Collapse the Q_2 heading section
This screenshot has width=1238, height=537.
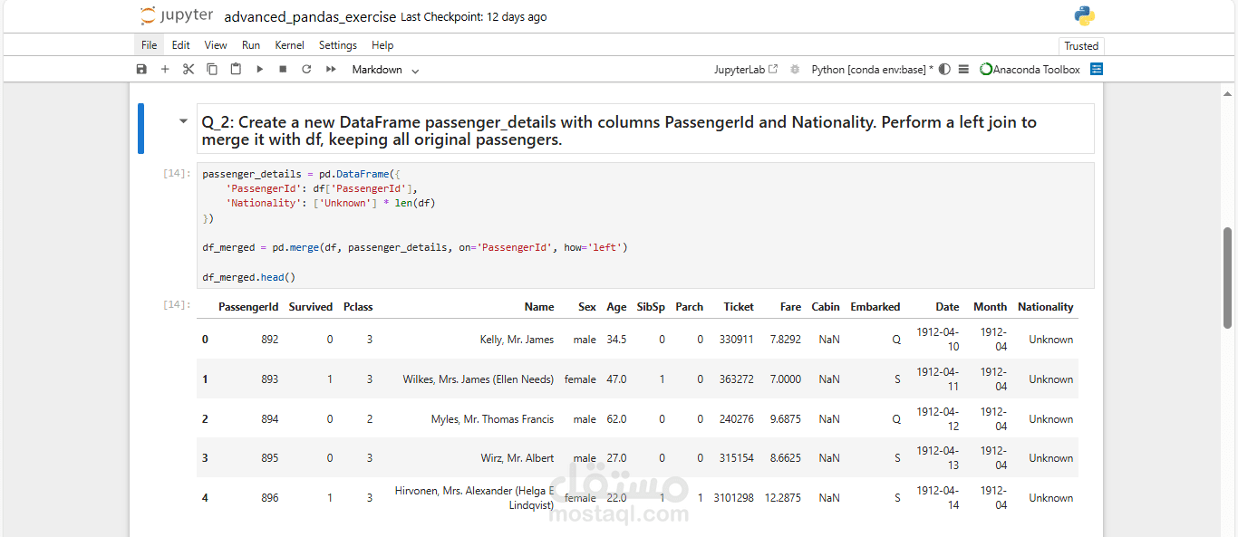[x=184, y=121]
